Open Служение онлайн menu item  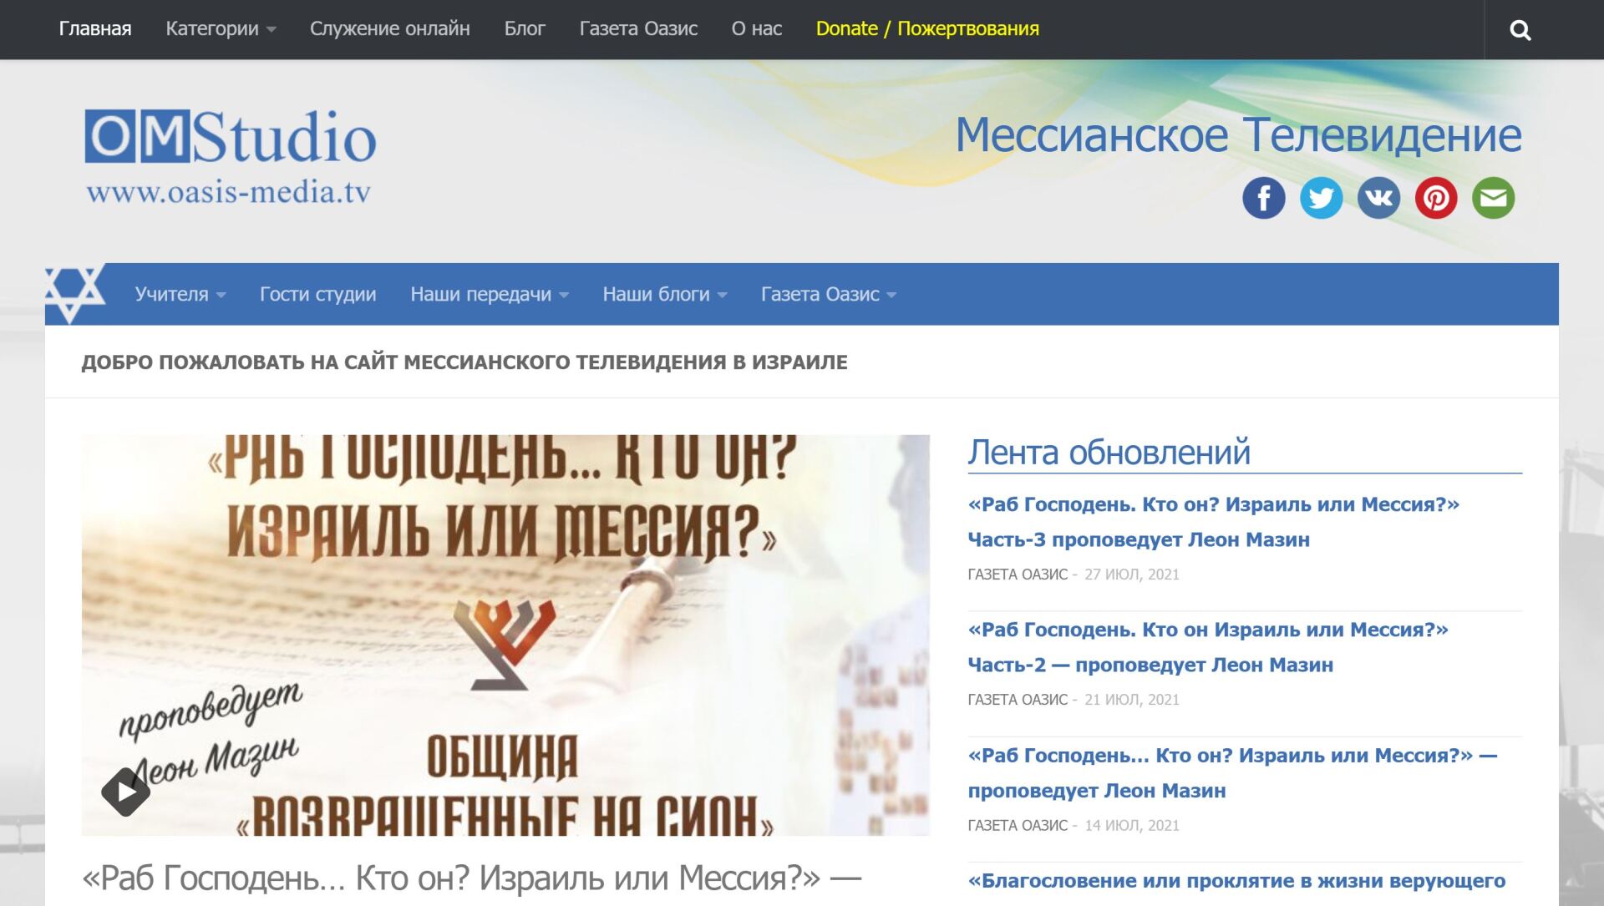pos(390,28)
